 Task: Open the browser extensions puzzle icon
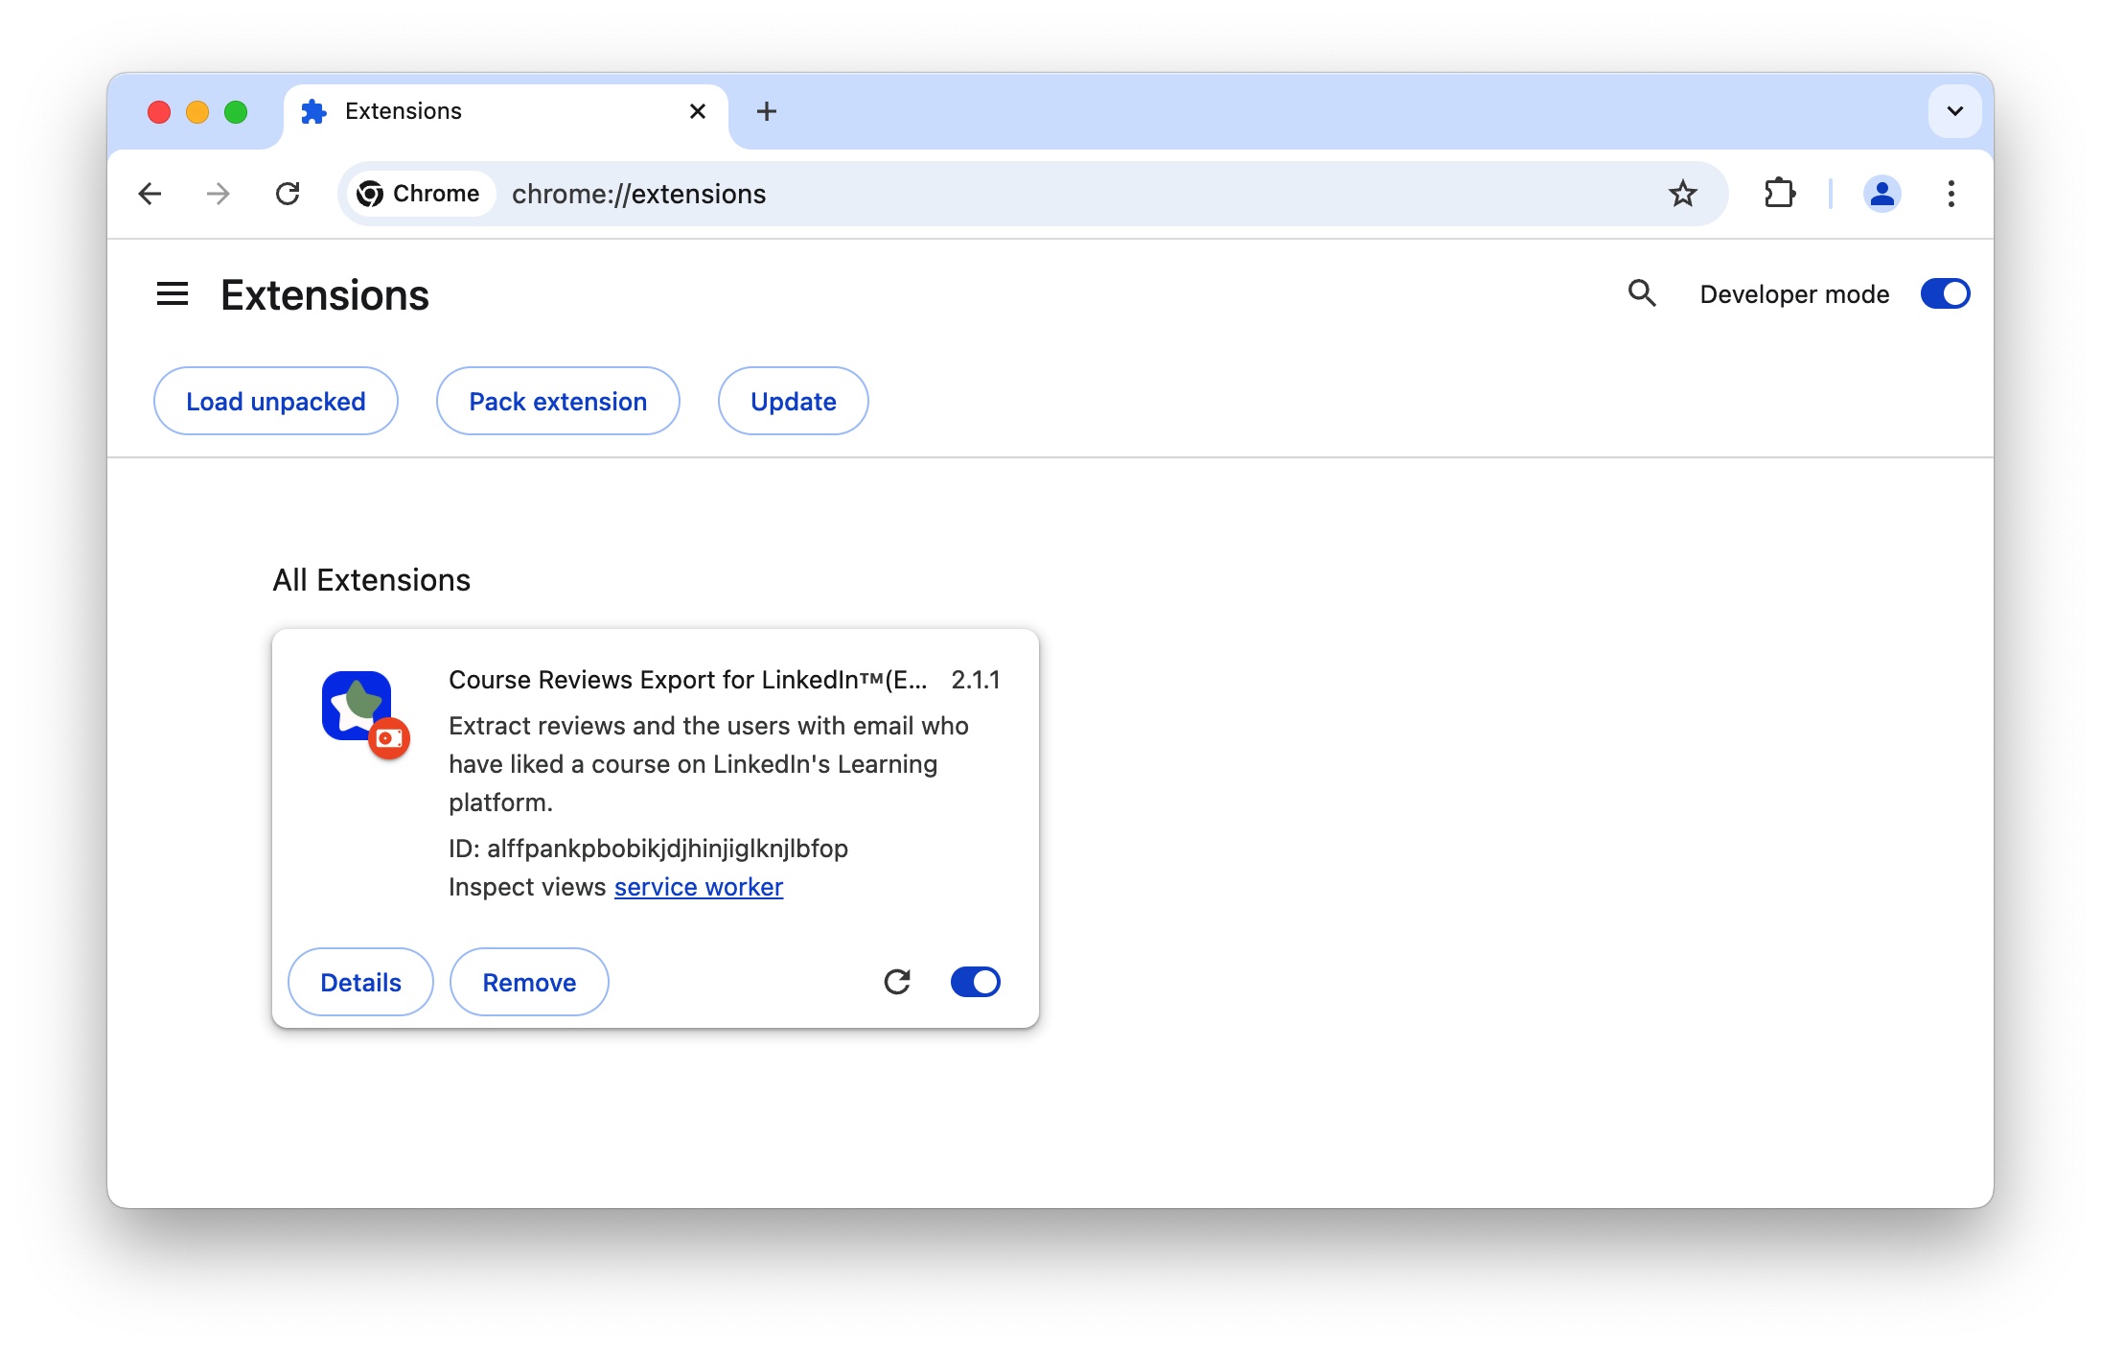1781,194
